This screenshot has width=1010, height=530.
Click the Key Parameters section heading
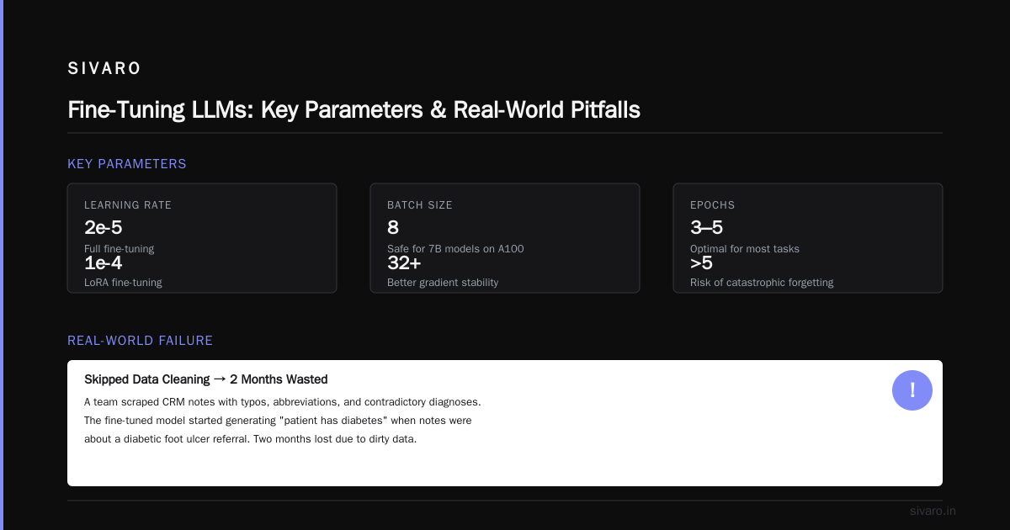(x=127, y=164)
